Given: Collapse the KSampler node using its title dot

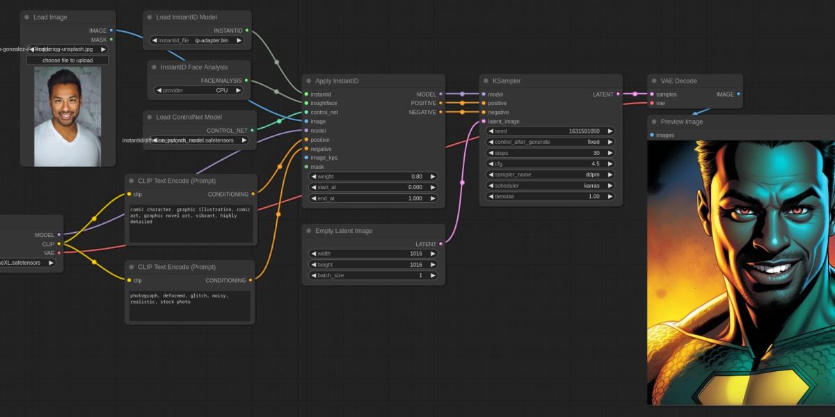Looking at the screenshot, I should coord(486,81).
